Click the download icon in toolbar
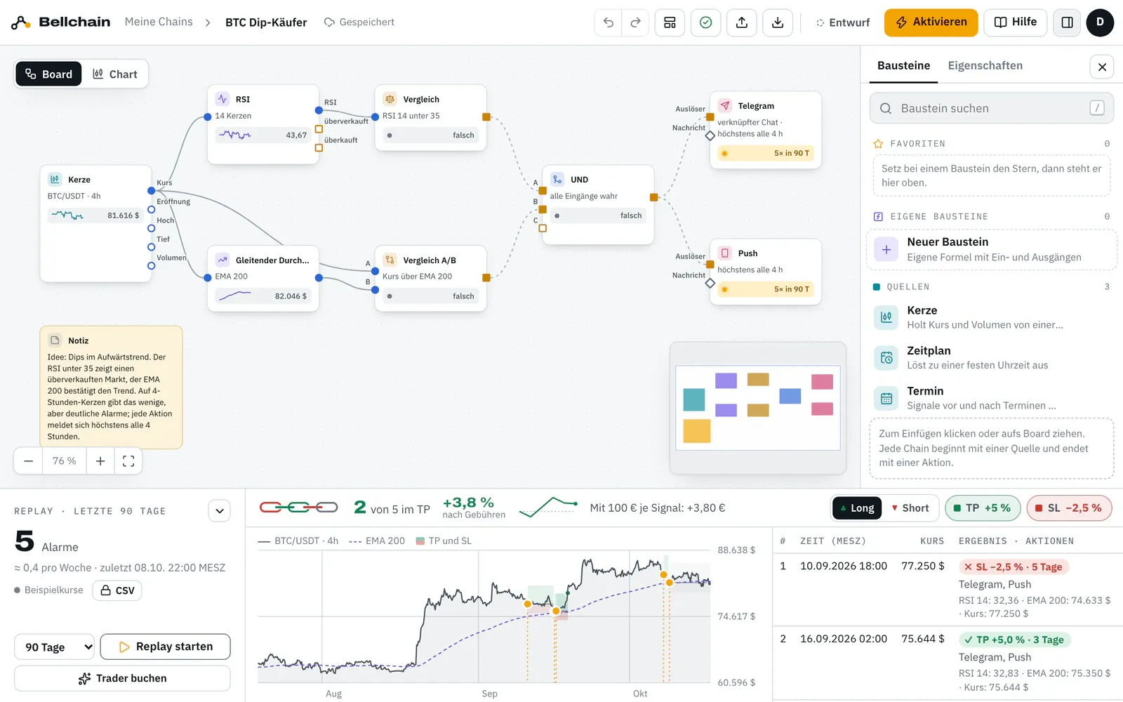Screen dimensions: 1123x702 point(778,22)
